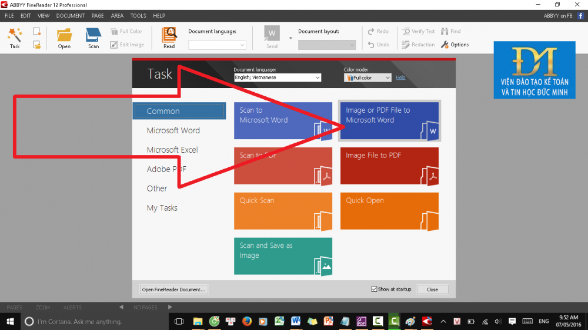The height and width of the screenshot is (330, 588).
Task: Open the Windows Start menu
Action: click(10, 321)
